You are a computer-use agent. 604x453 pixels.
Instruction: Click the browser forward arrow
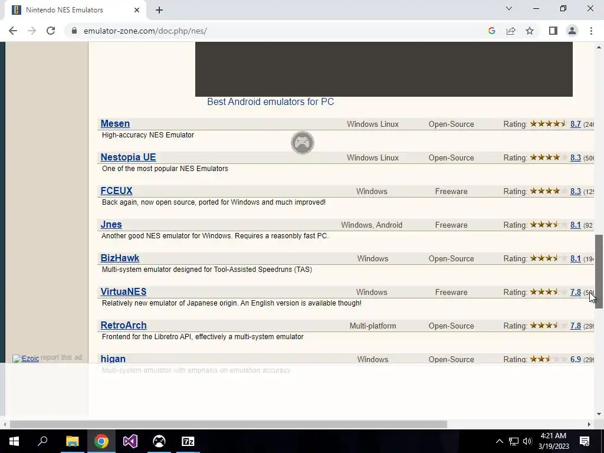32,31
